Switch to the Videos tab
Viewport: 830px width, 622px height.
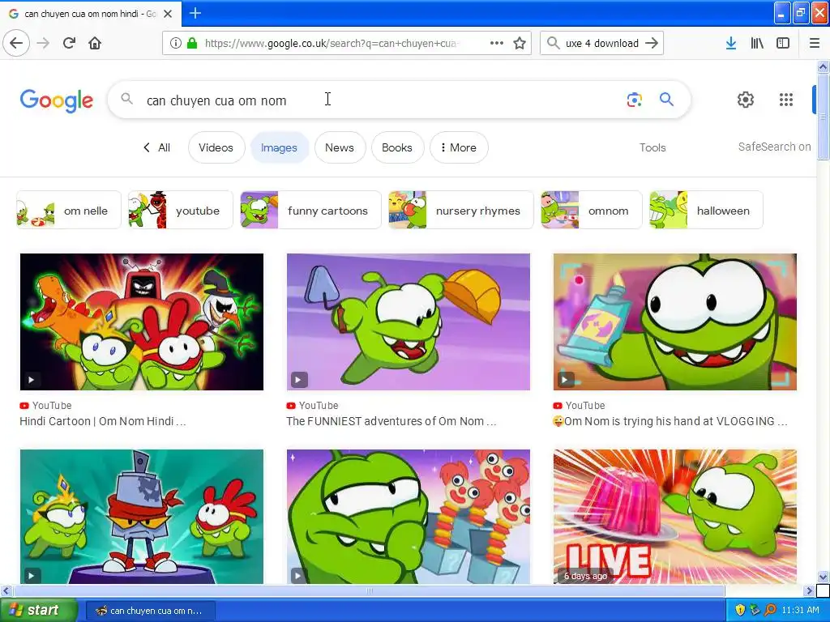216,147
